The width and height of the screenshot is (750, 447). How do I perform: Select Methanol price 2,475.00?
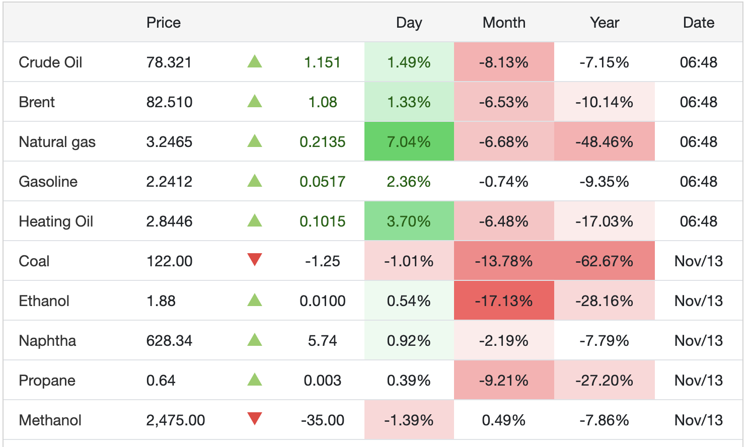(176, 420)
